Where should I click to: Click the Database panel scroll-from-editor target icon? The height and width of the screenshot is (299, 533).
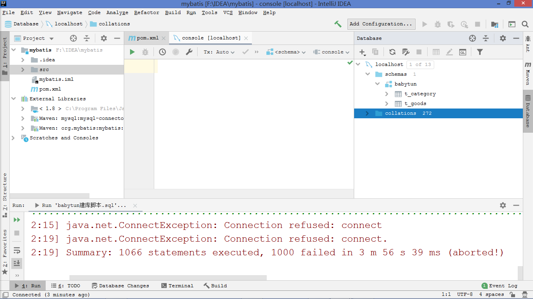[x=472, y=38]
